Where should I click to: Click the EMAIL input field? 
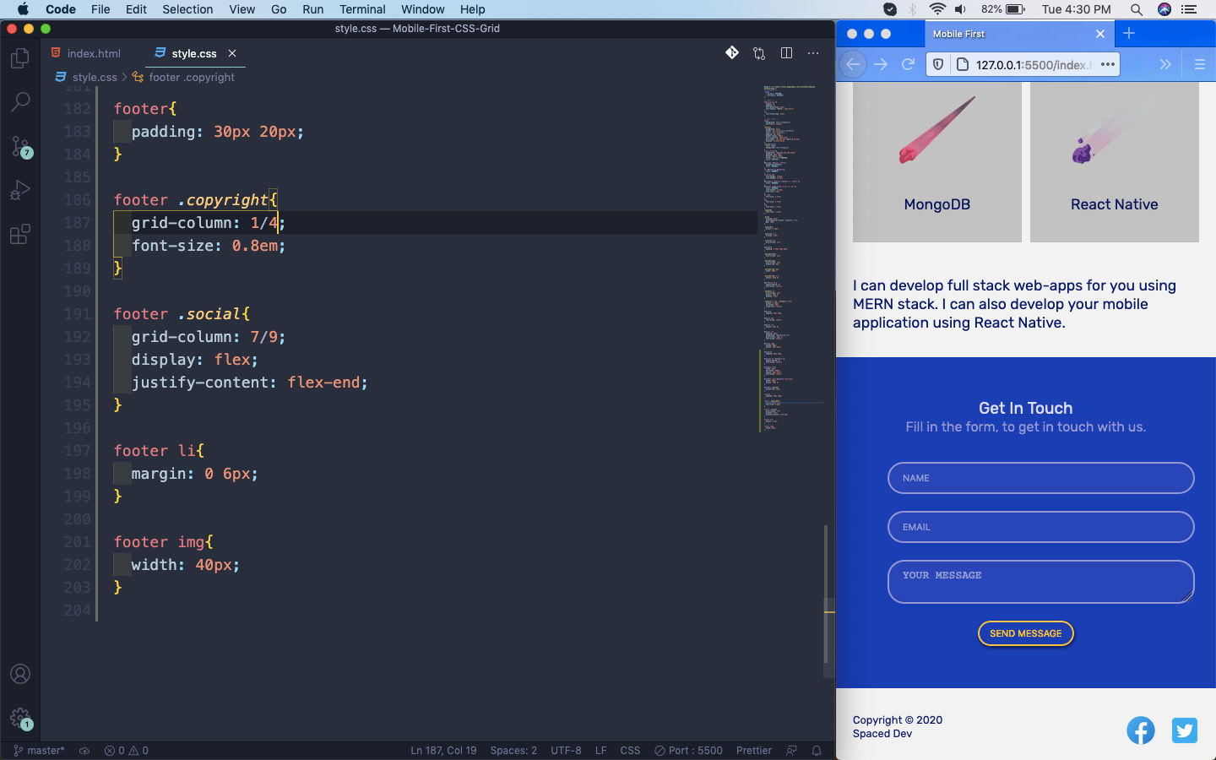pos(1040,527)
